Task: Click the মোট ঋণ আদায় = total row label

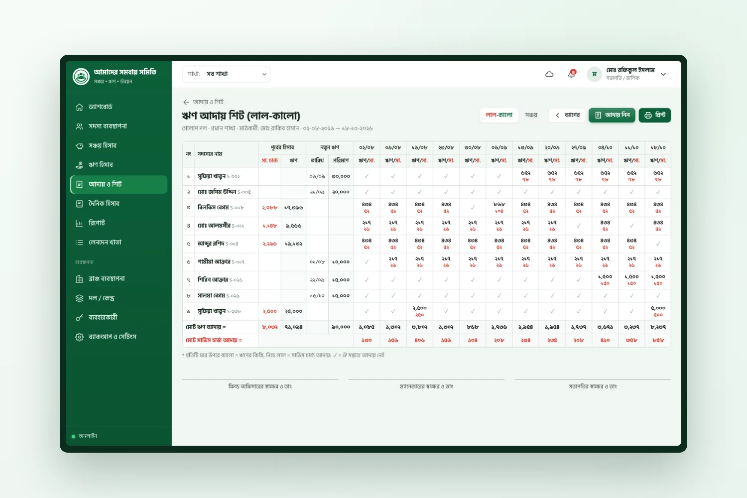Action: [x=206, y=327]
